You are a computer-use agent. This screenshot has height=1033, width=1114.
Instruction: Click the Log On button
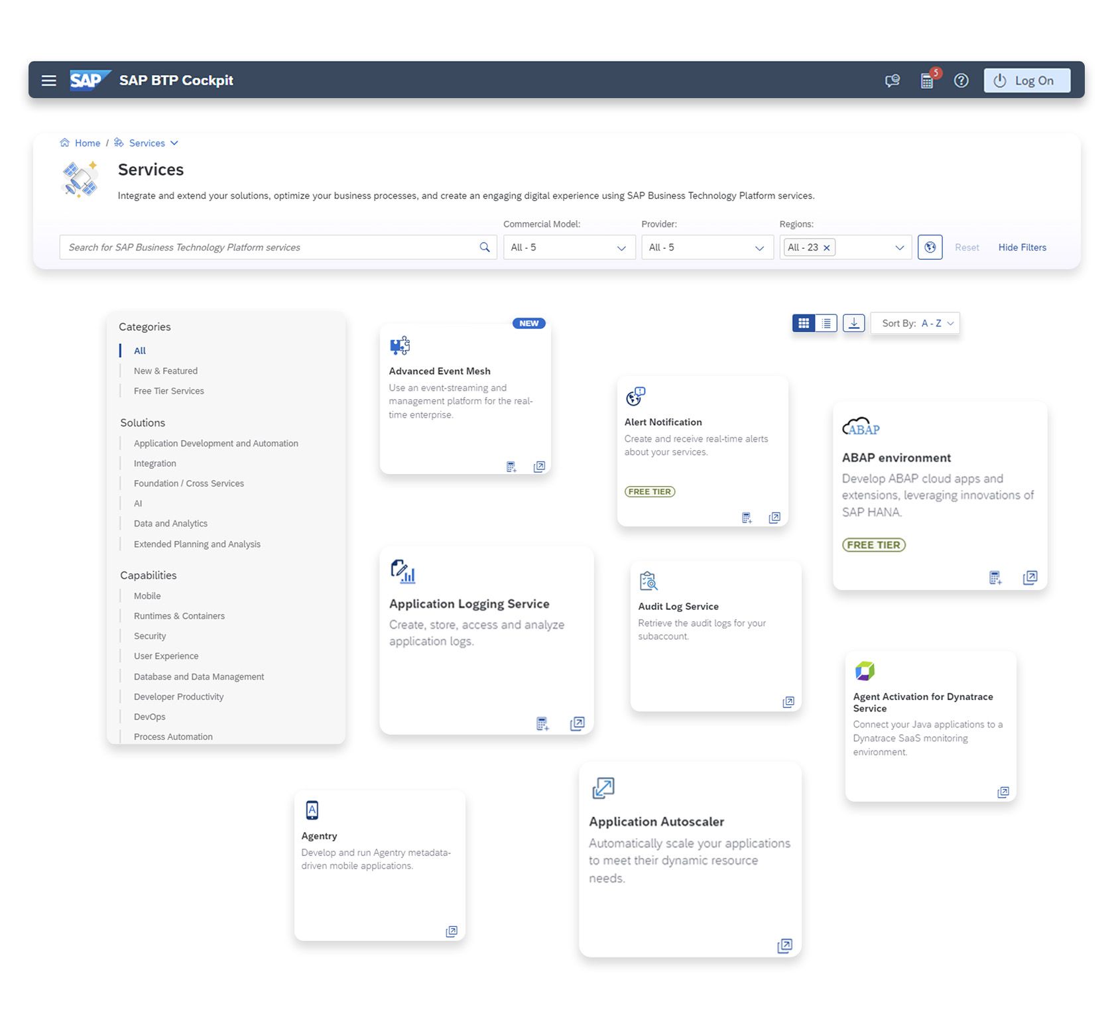coord(1026,80)
